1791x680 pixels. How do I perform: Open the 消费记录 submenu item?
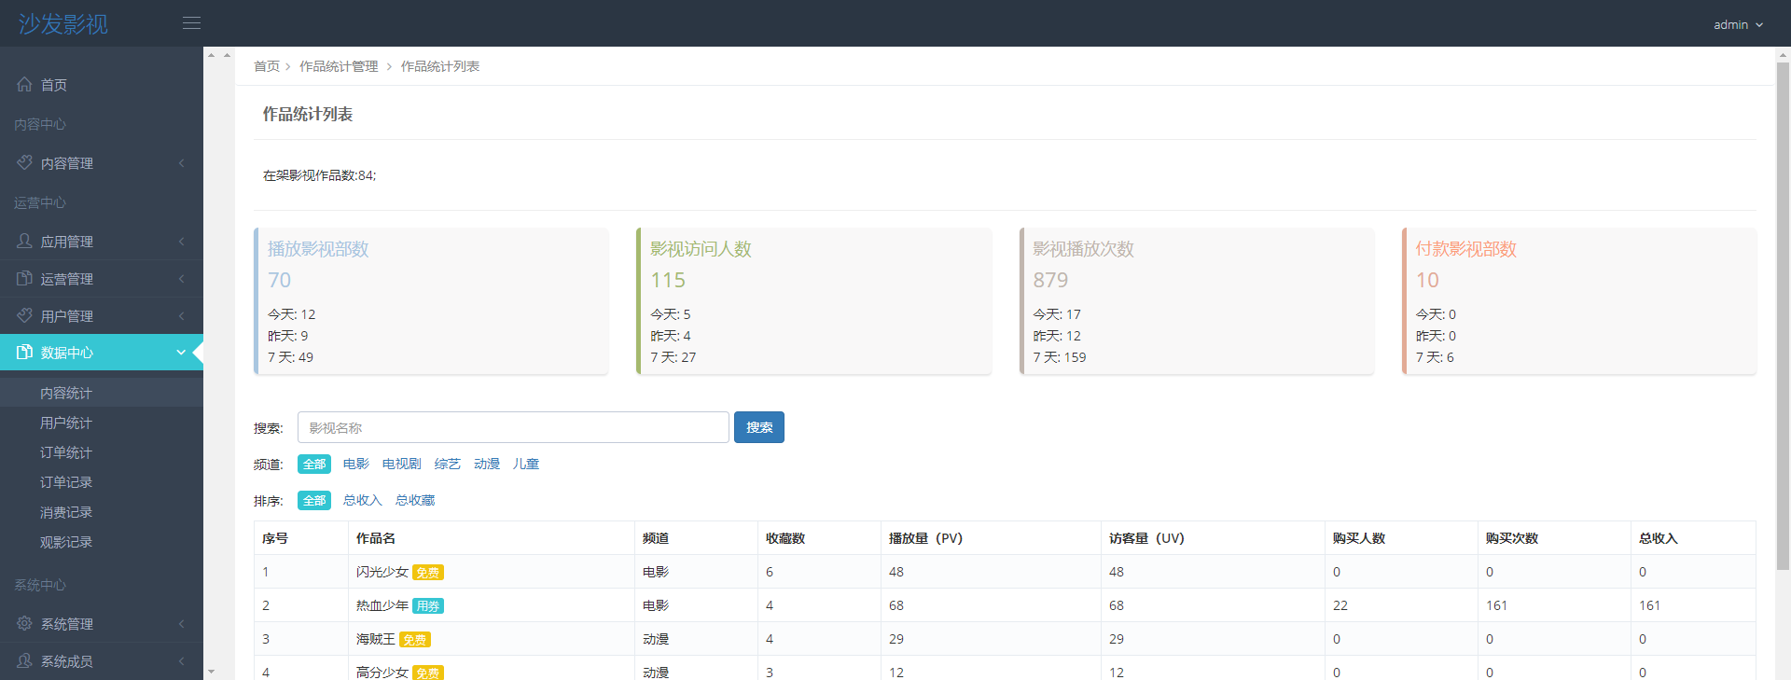click(x=102, y=512)
